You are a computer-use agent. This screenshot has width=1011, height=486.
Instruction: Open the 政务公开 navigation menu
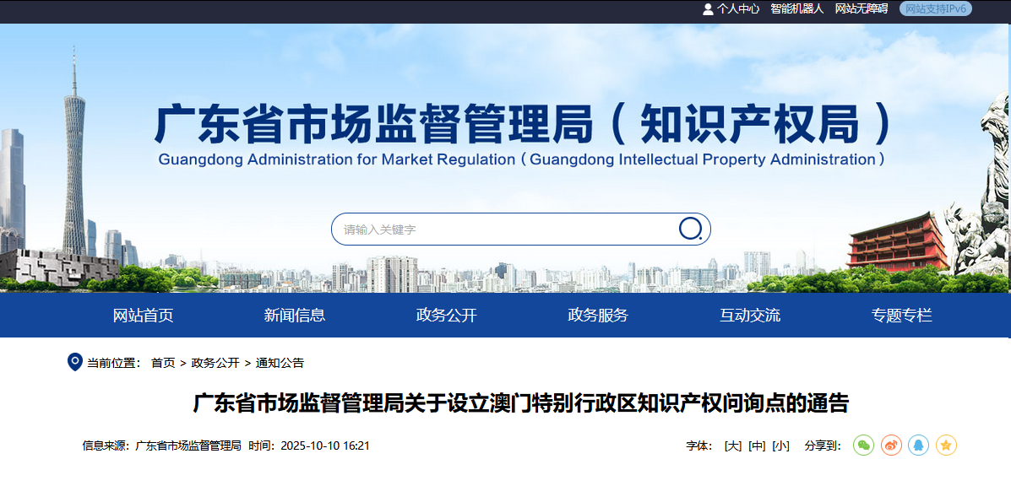click(446, 316)
